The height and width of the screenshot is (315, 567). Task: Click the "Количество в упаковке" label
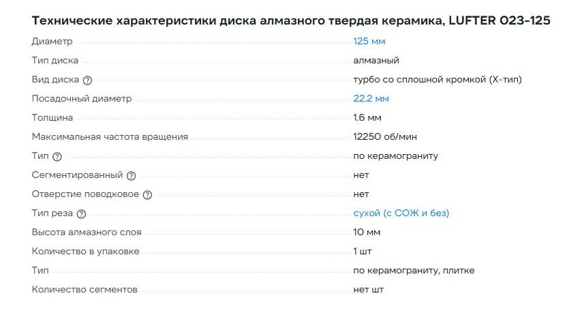point(86,252)
